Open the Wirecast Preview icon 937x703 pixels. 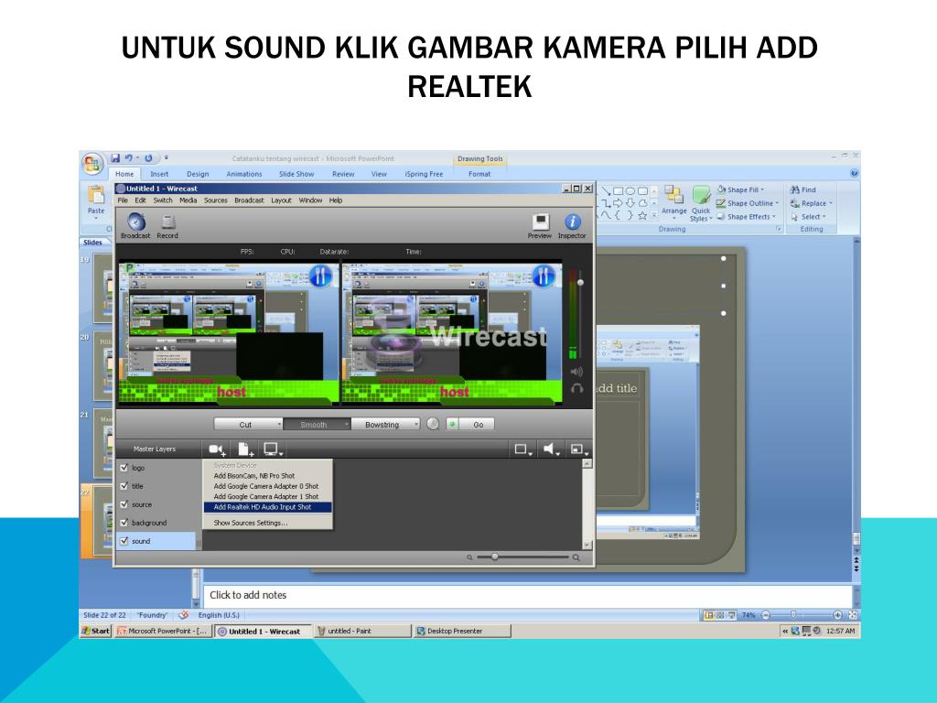540,222
